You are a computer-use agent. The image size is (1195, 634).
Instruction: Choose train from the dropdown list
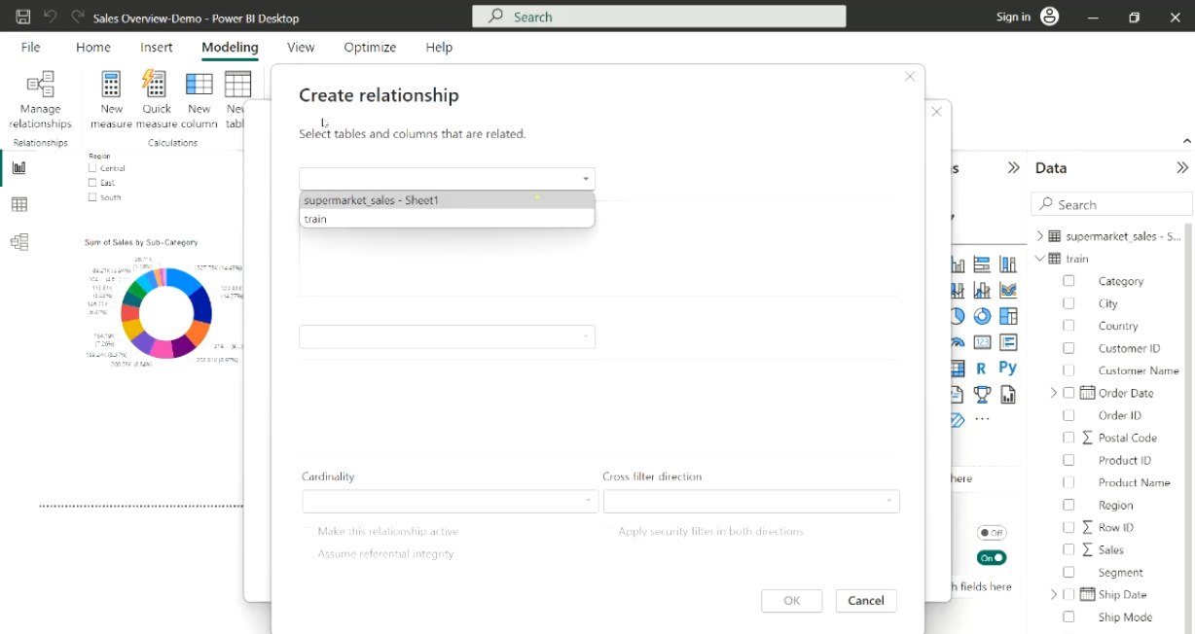click(447, 219)
